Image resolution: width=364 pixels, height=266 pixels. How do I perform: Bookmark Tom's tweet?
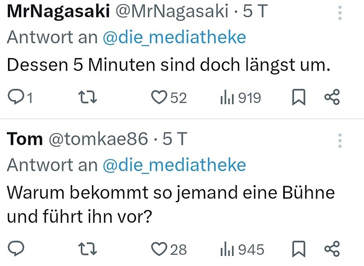(300, 248)
